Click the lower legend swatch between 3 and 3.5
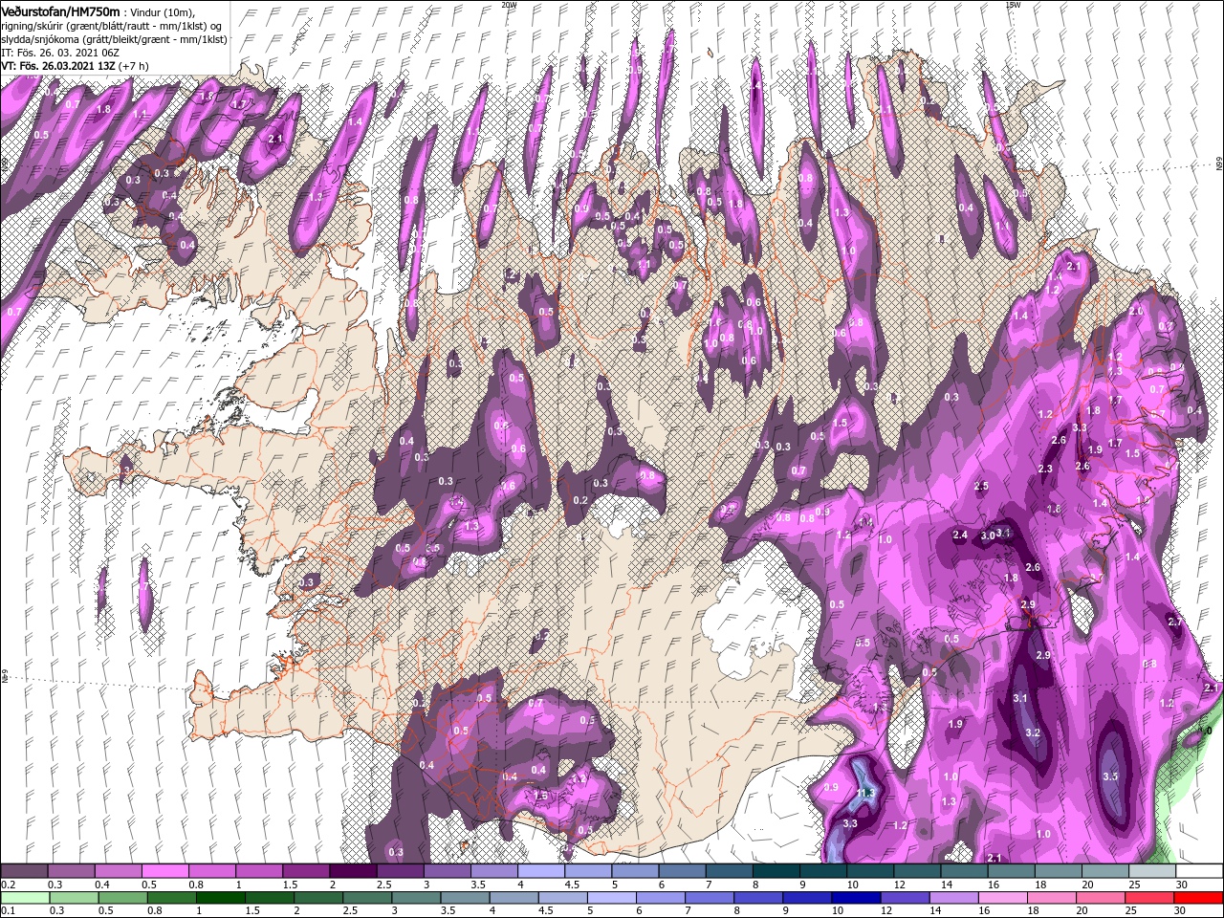This screenshot has height=918, width=1224. [416, 898]
